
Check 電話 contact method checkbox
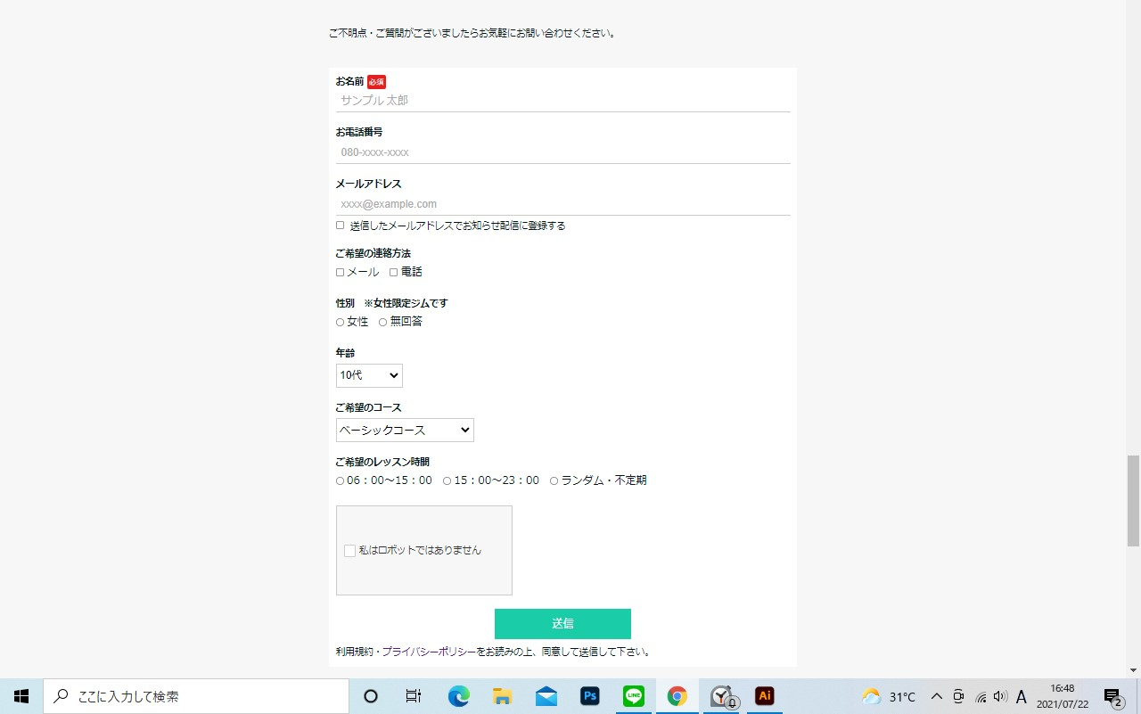point(393,272)
